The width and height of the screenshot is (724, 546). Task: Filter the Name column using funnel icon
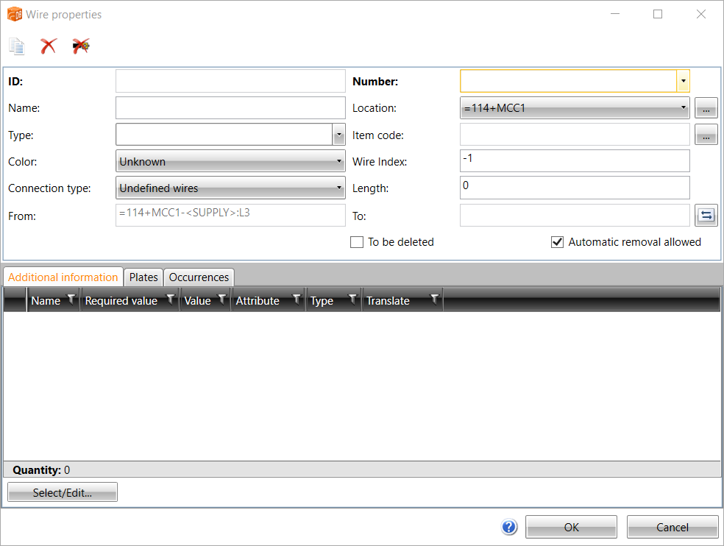[71, 299]
